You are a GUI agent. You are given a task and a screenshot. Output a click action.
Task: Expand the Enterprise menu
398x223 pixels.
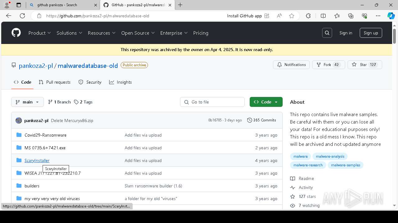pos(174,33)
